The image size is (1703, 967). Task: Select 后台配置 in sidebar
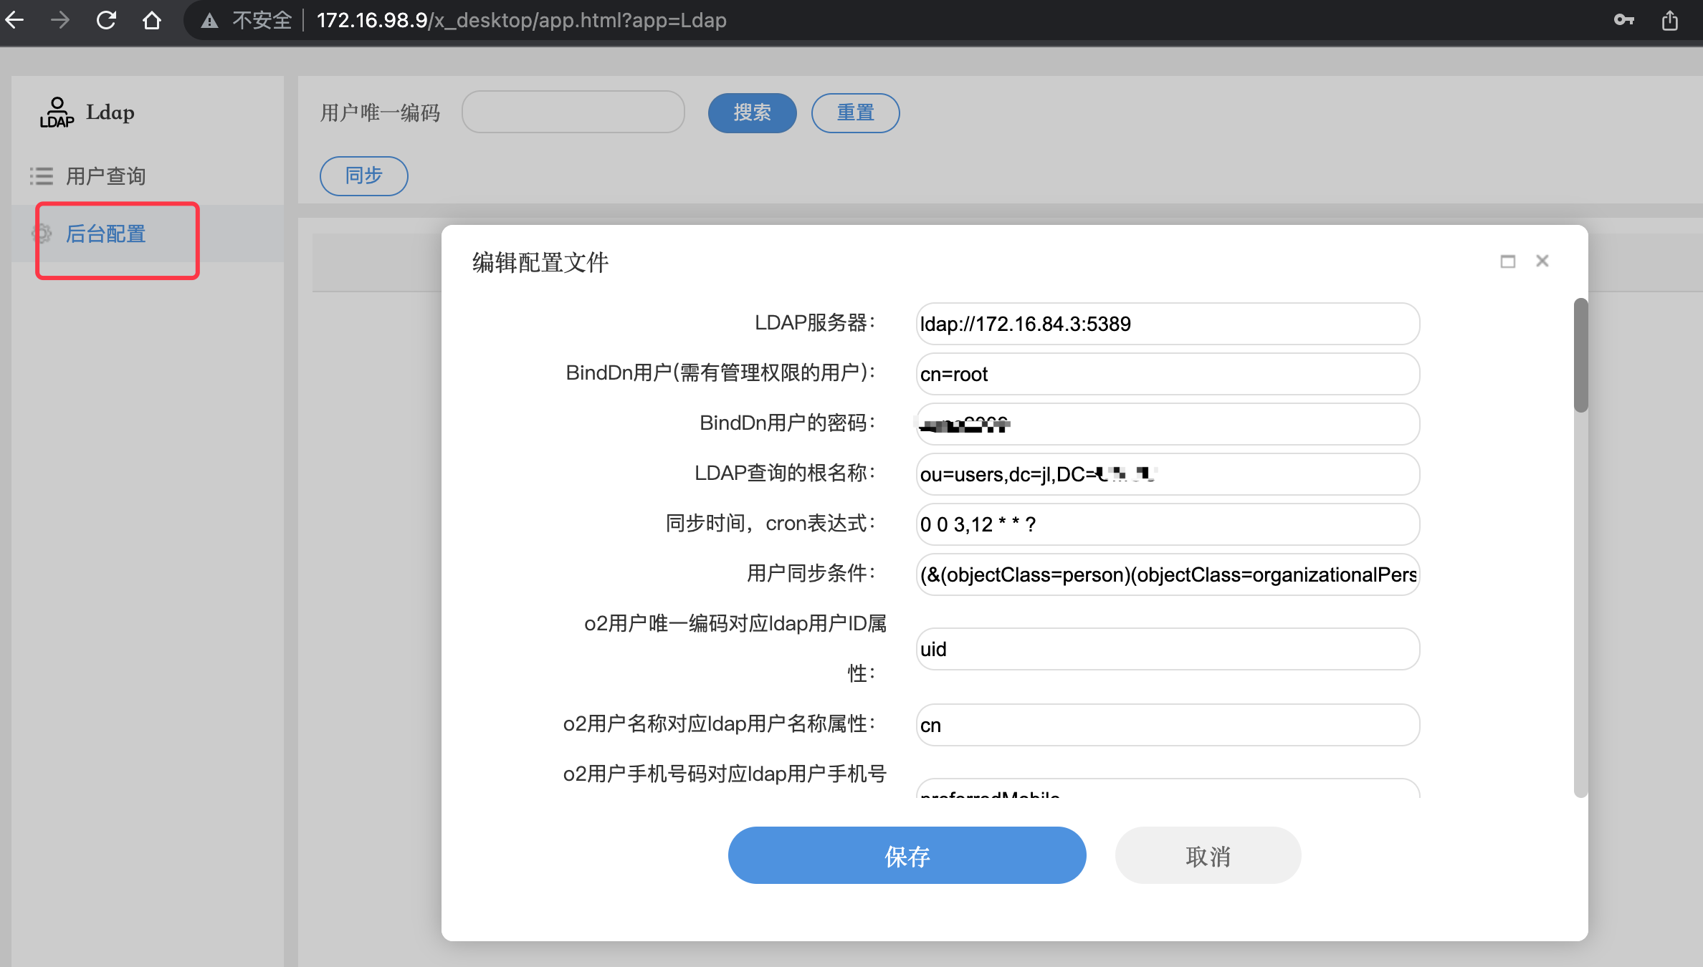[x=105, y=234]
